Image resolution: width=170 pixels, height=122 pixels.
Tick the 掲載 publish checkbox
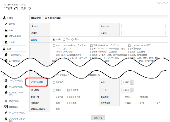54,103
